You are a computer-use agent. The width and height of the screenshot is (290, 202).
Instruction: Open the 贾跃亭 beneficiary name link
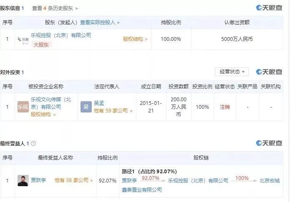coord(38,180)
